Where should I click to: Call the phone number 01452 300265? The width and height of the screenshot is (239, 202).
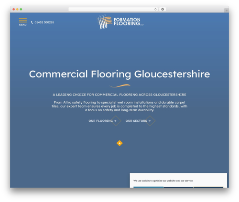tap(44, 22)
